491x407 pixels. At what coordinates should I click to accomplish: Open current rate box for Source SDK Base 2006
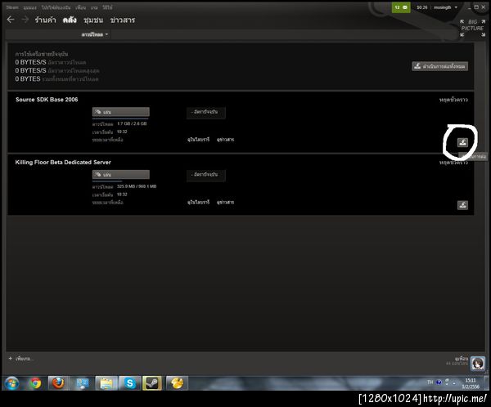click(205, 112)
